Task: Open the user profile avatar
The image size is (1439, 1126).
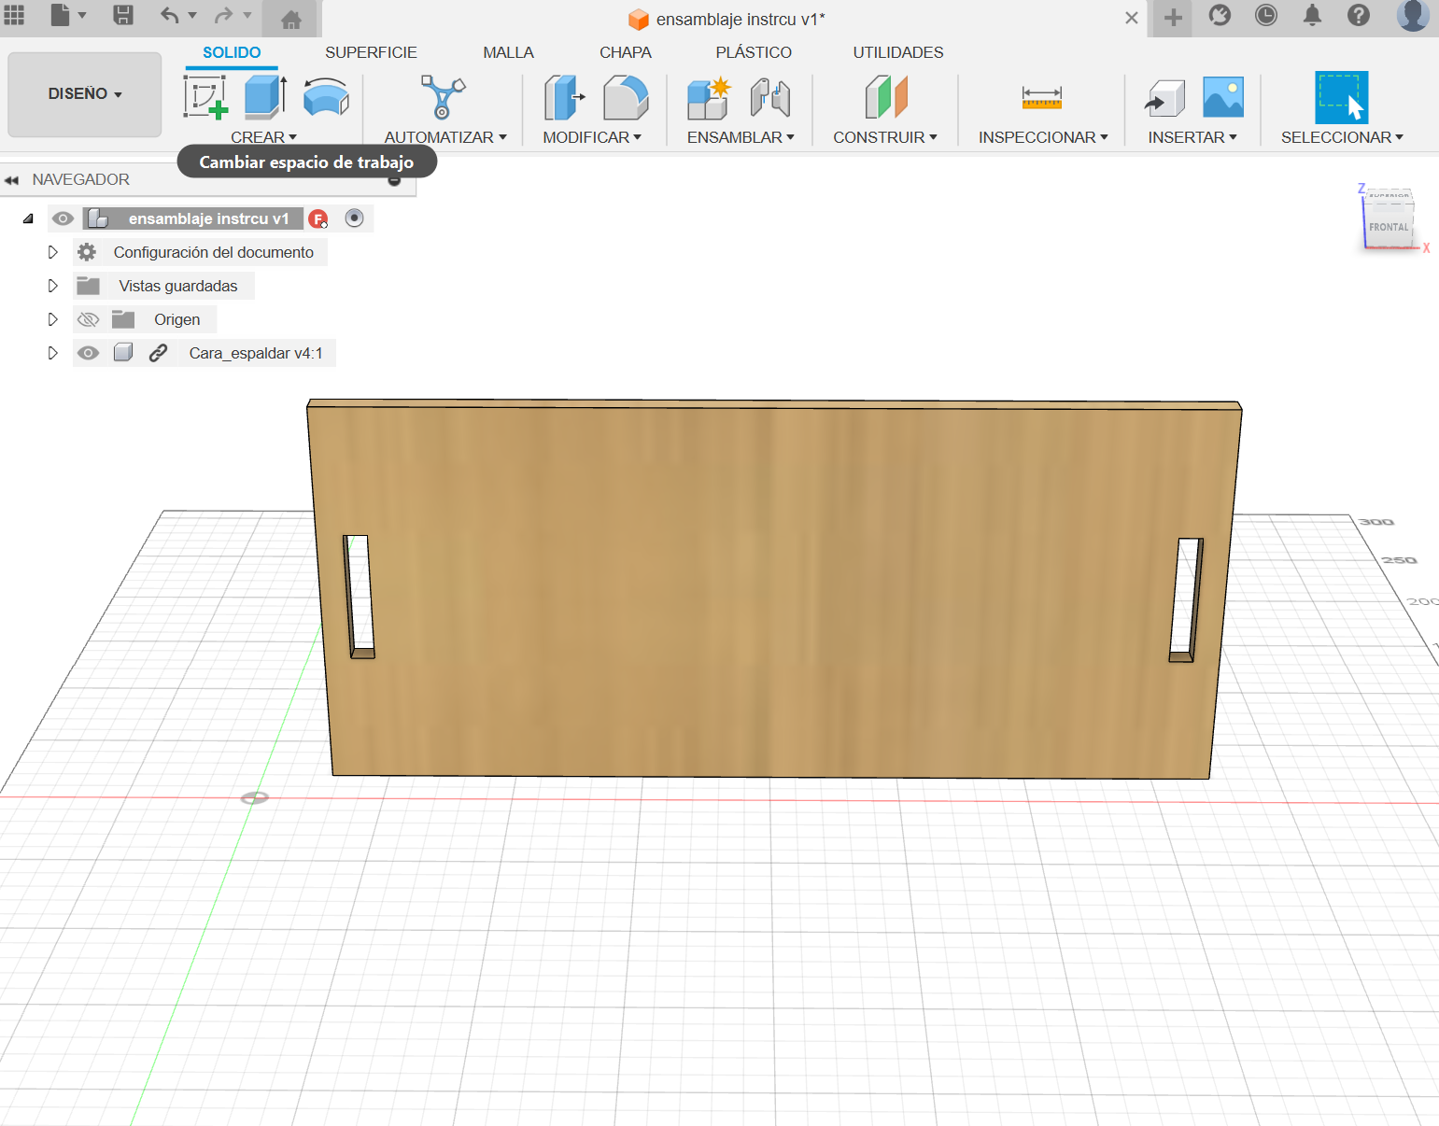Action: click(1413, 15)
